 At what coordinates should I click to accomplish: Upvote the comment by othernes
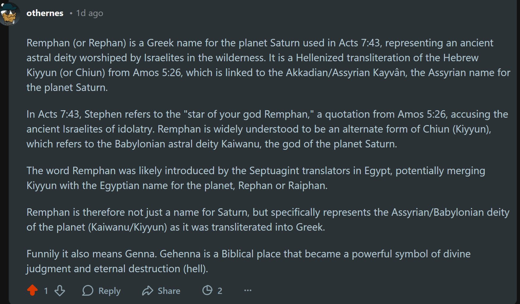click(32, 290)
